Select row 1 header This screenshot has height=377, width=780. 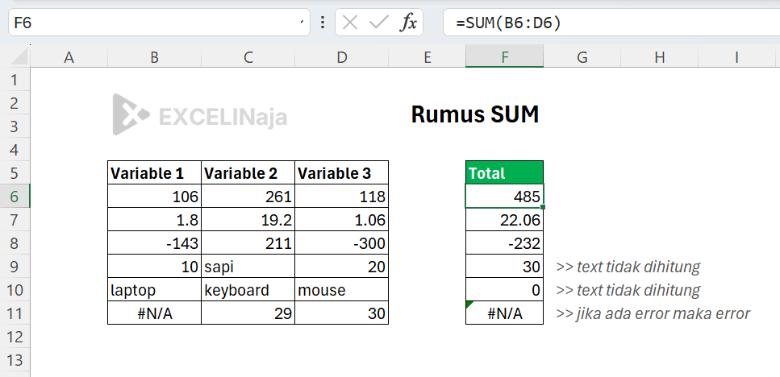(15, 80)
